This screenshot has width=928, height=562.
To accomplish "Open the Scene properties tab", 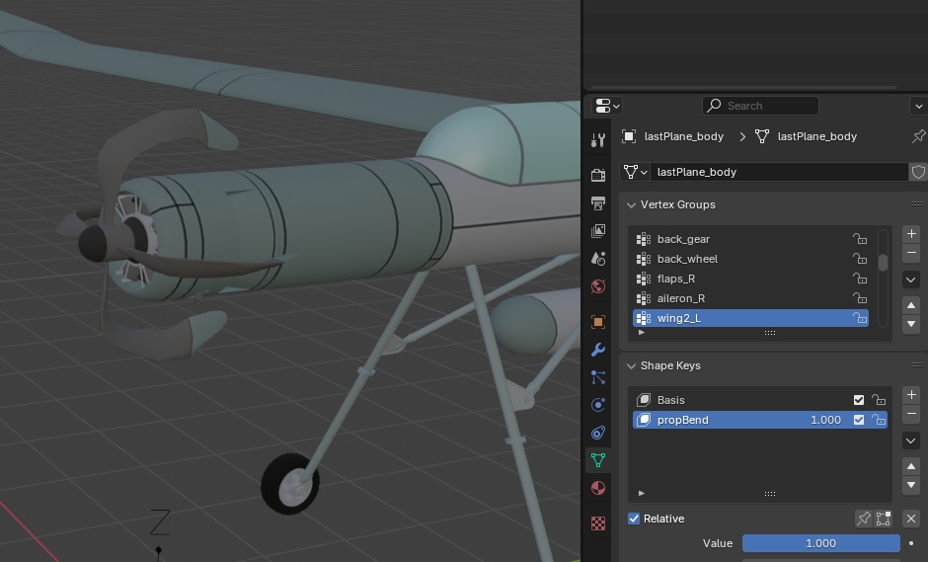I will coord(597,258).
